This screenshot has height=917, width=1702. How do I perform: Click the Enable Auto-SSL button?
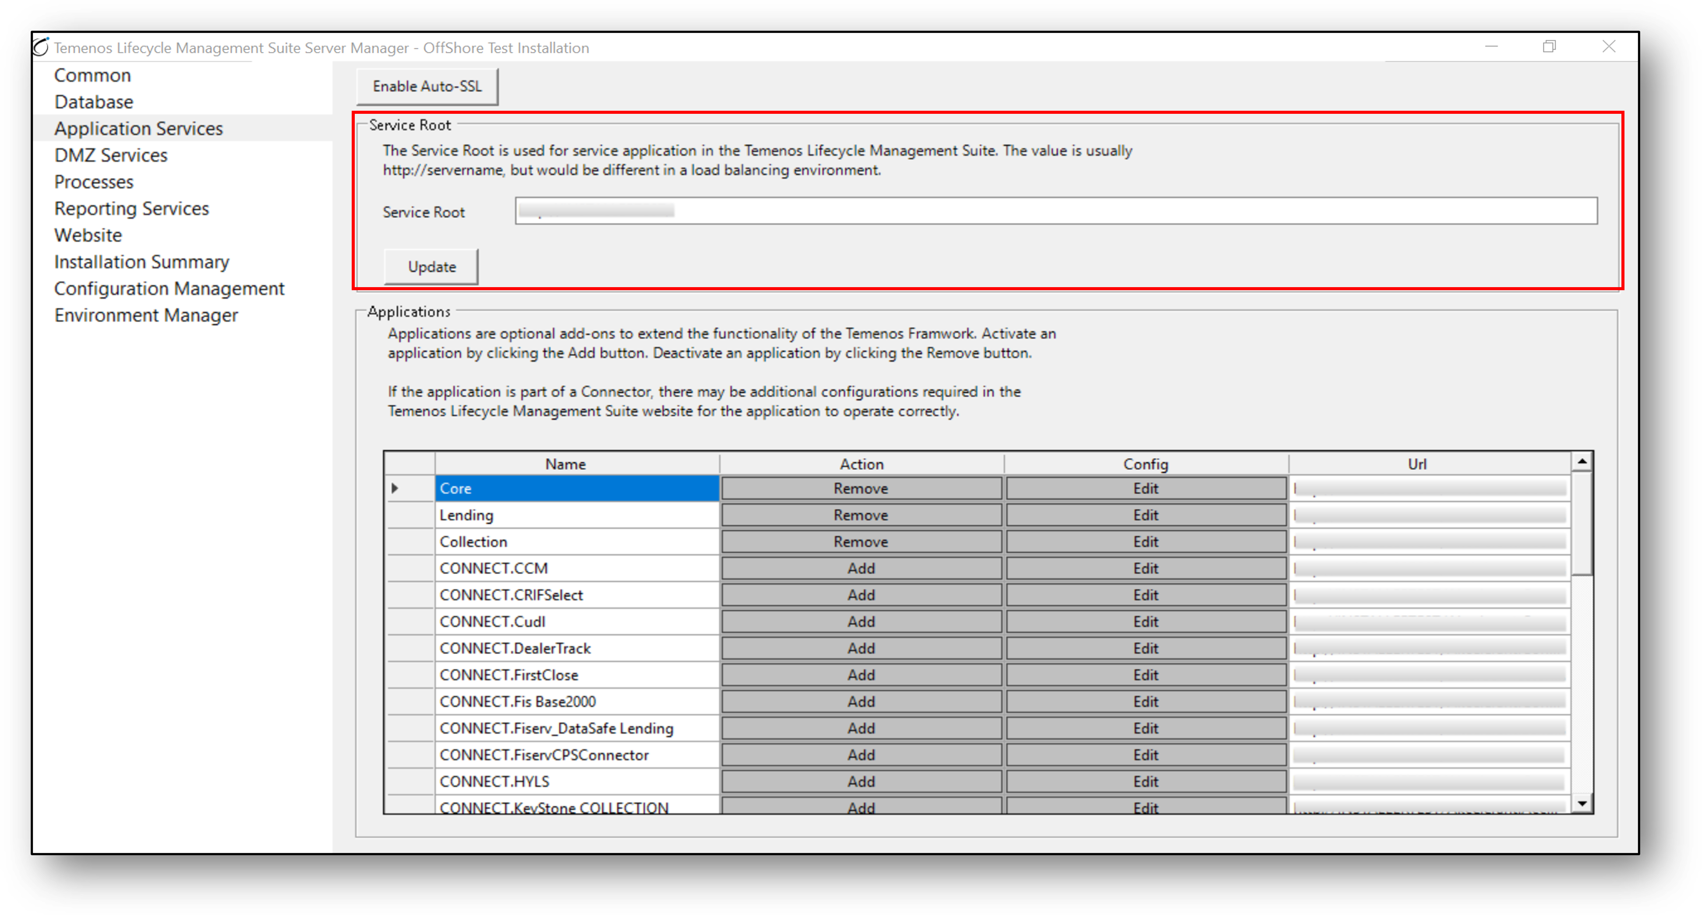pyautogui.click(x=427, y=86)
